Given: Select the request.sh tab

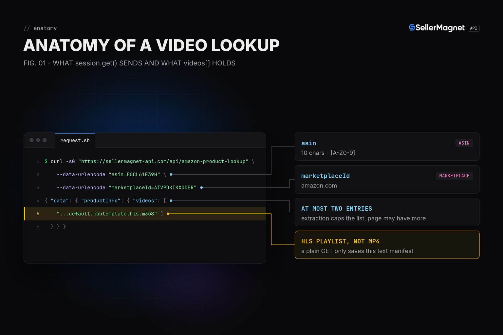Looking at the screenshot, I should point(75,140).
